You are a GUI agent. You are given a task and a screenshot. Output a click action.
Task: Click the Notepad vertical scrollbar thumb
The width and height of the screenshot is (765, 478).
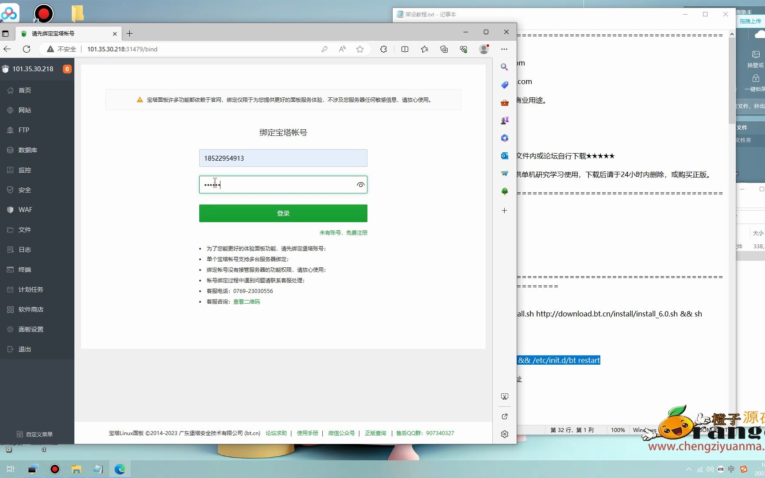[x=732, y=81]
